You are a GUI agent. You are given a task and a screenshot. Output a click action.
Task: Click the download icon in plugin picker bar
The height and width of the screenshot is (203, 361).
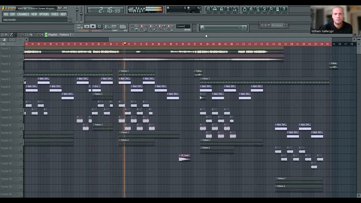[244, 28]
